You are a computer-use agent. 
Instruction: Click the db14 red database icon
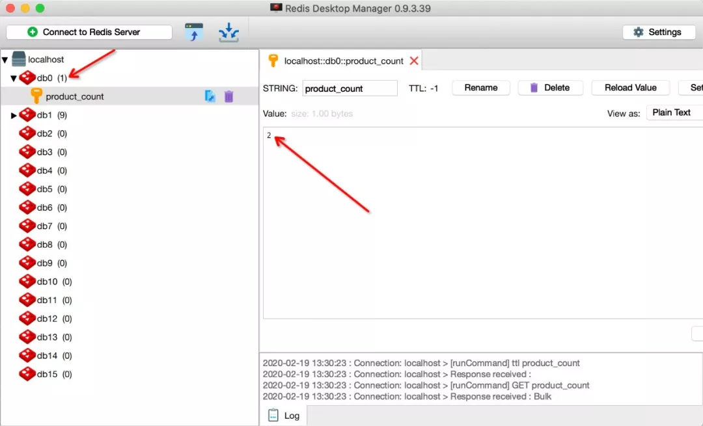point(27,355)
